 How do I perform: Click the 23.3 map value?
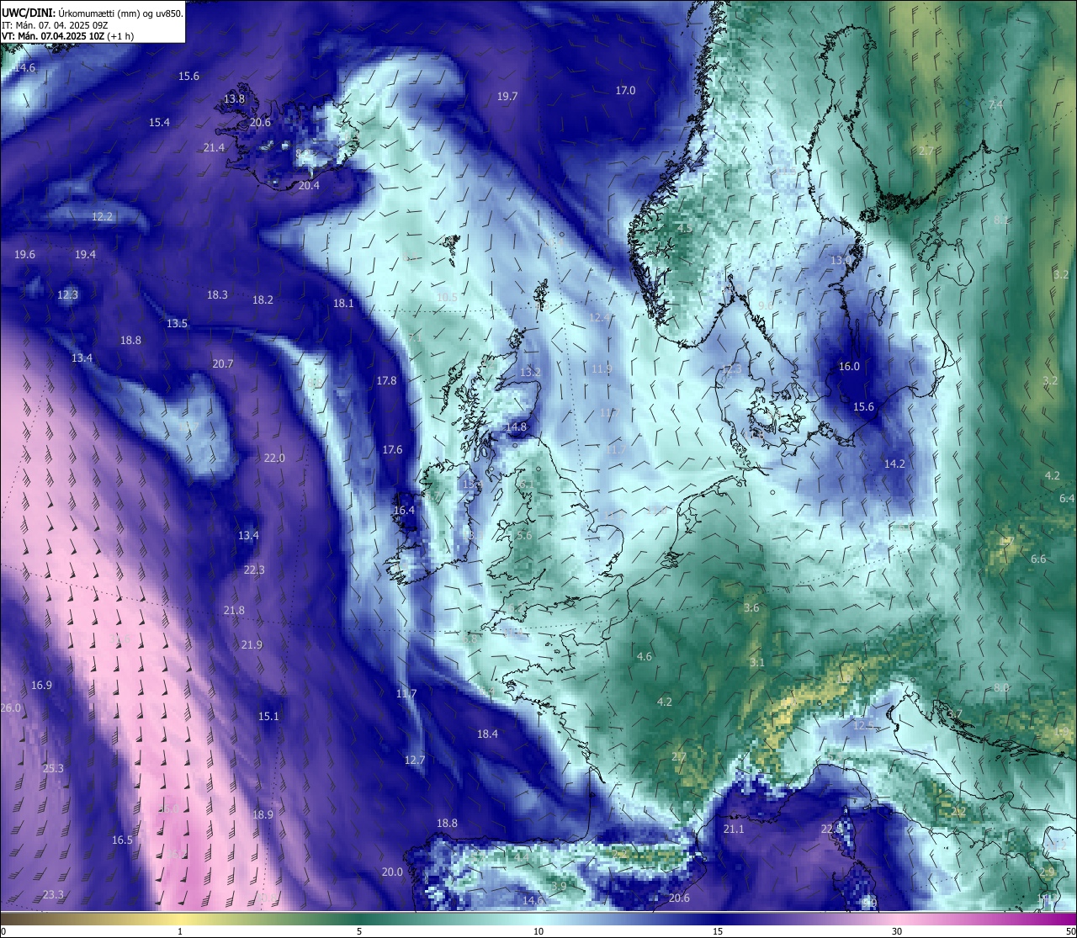(x=53, y=895)
